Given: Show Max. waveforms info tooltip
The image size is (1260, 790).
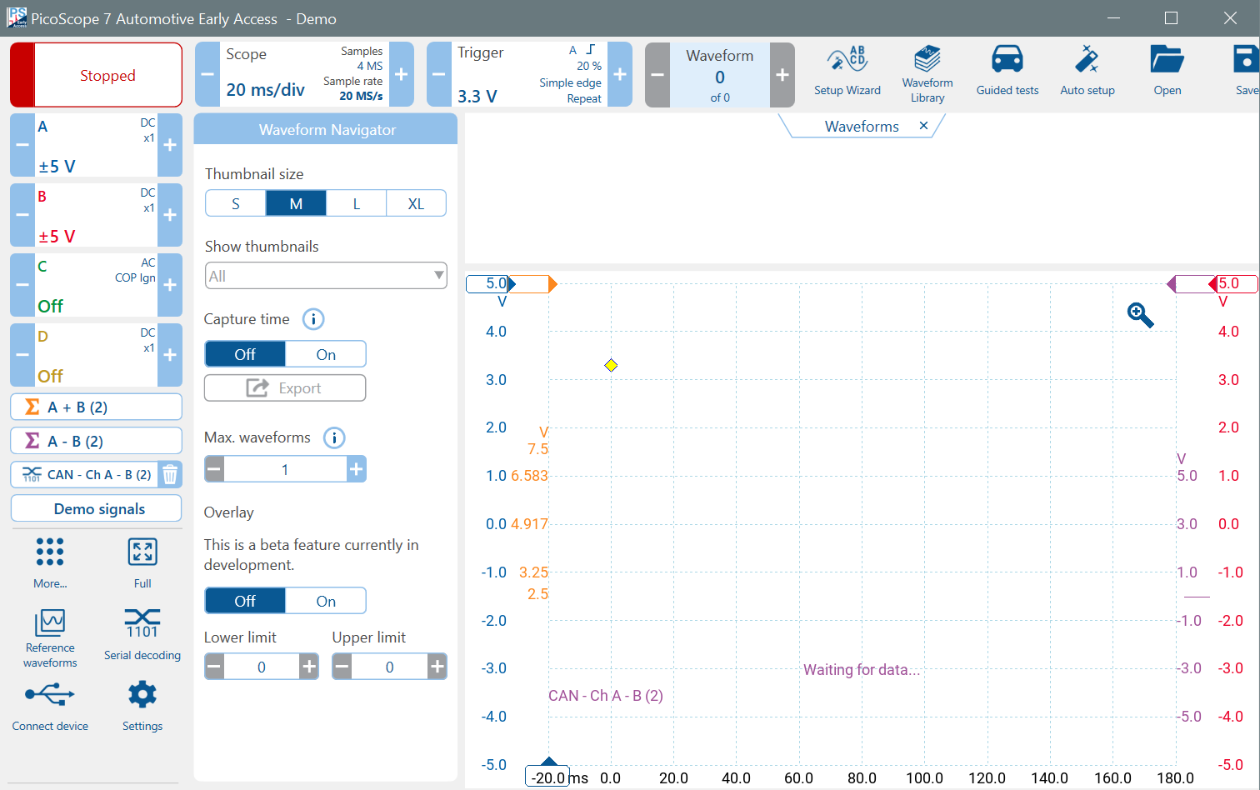Looking at the screenshot, I should coord(334,437).
